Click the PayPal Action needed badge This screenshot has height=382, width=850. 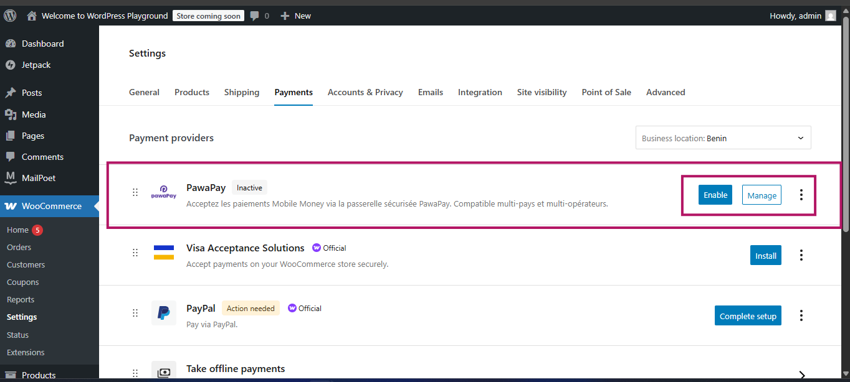pos(251,308)
